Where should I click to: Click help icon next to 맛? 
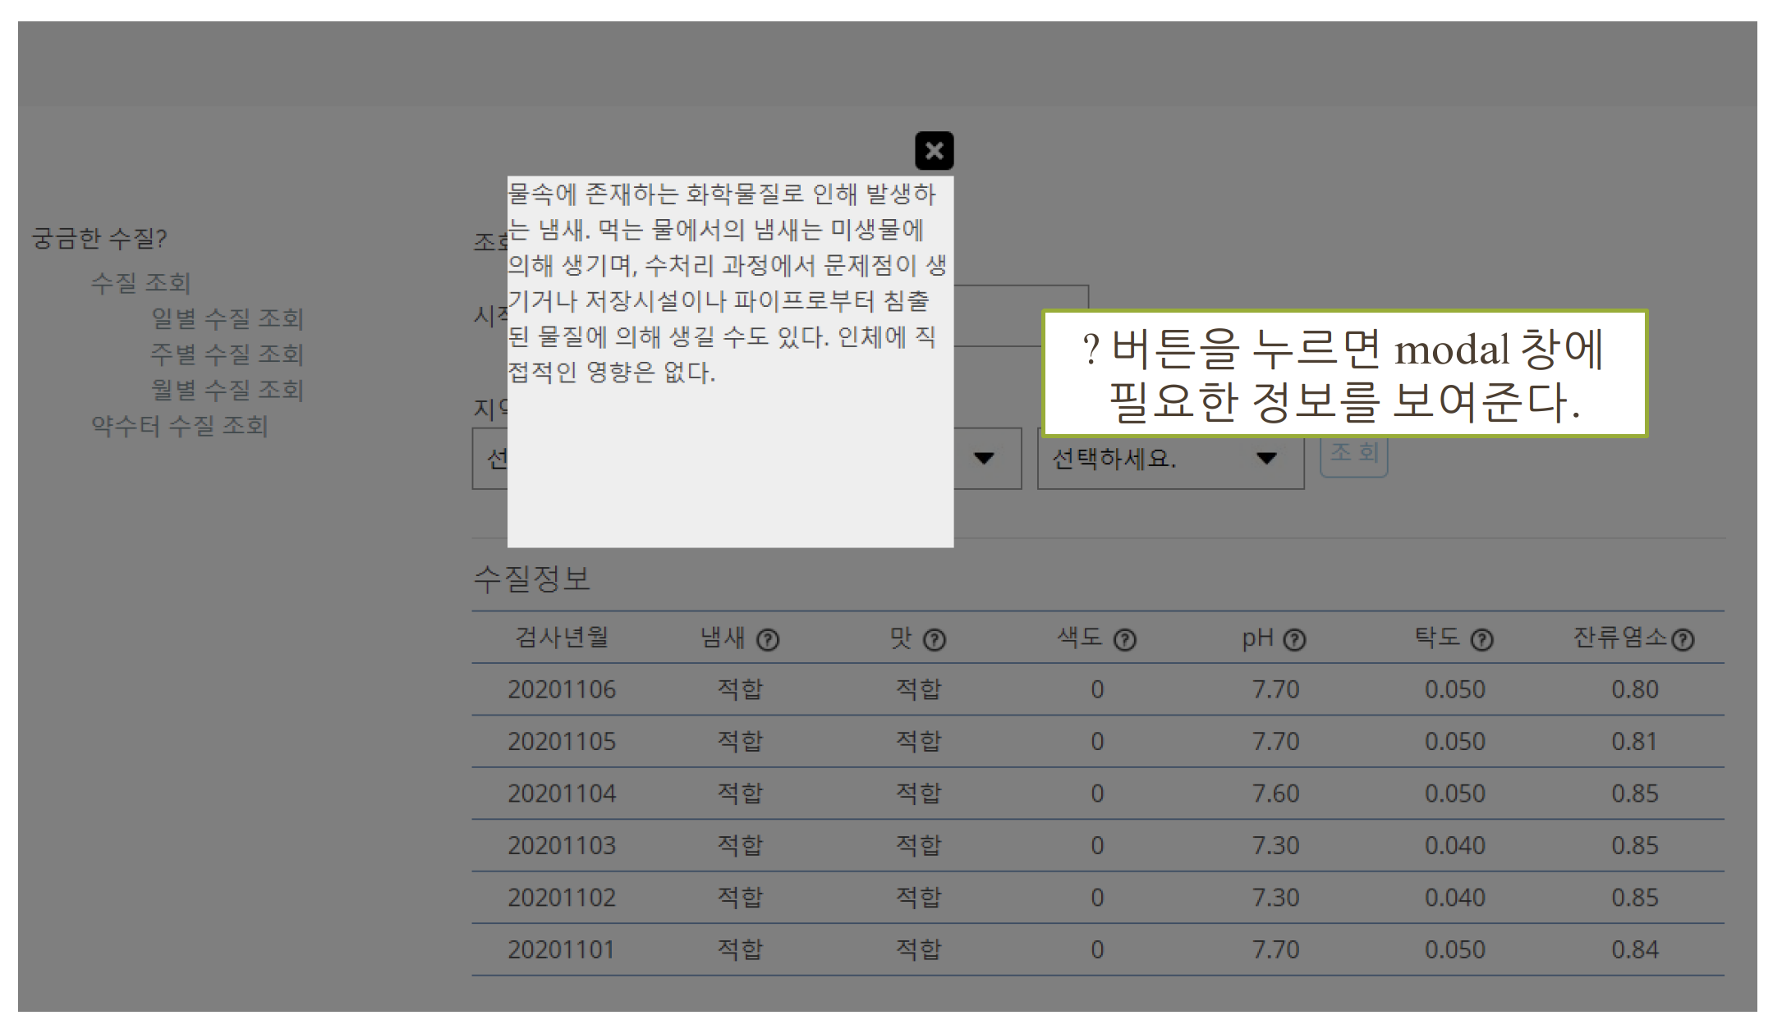coord(935,640)
